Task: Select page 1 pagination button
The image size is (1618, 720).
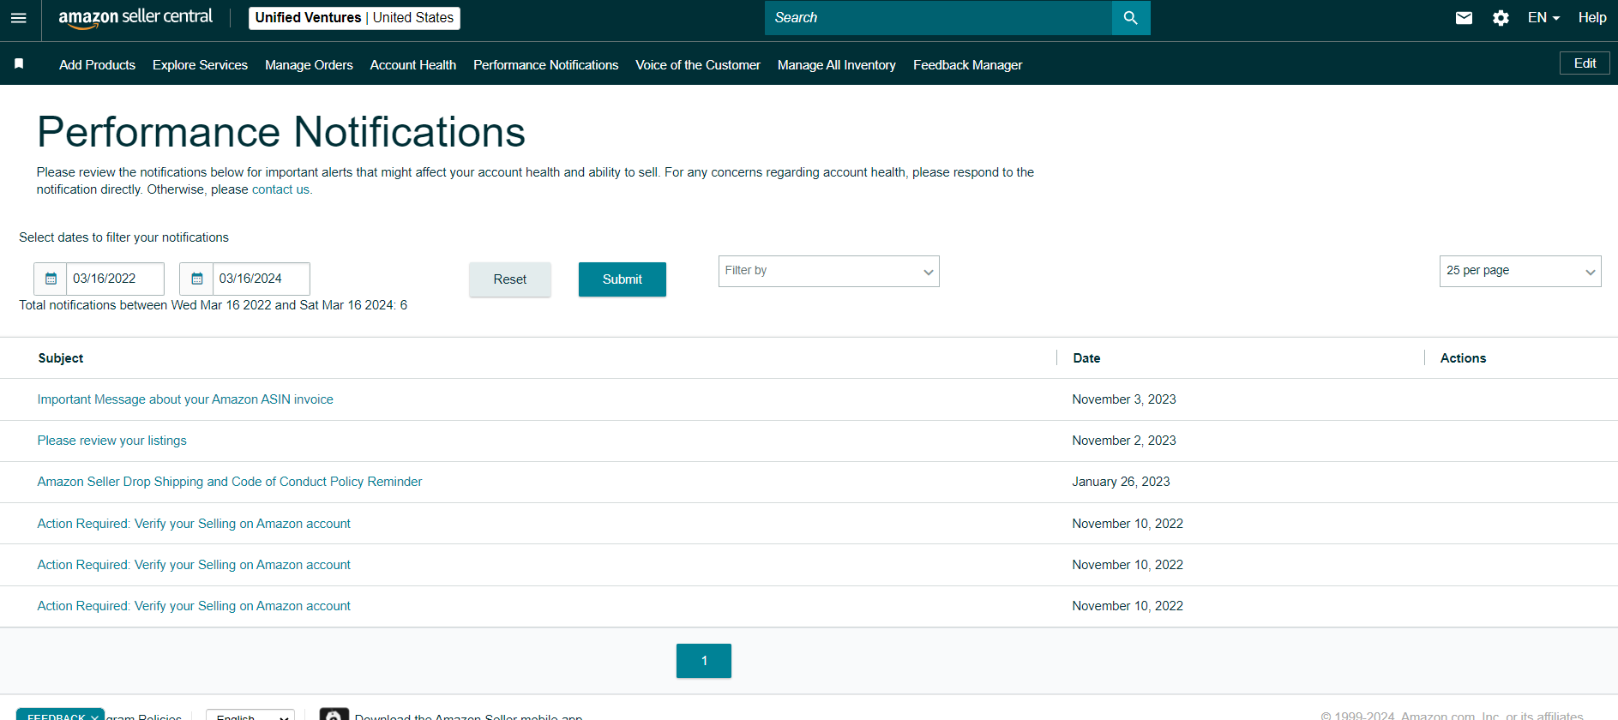Action: 704,661
